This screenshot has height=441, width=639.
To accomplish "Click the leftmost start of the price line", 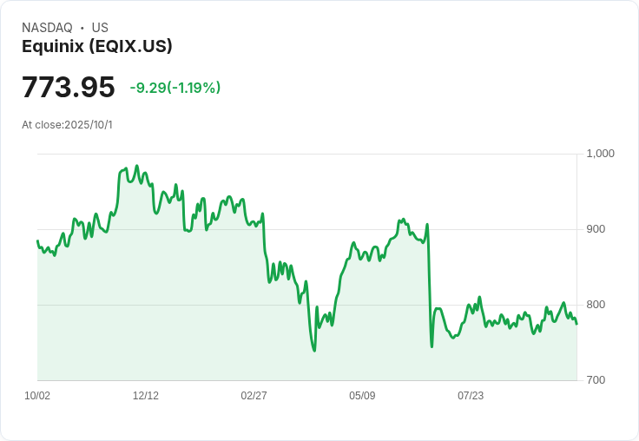I will (x=38, y=240).
